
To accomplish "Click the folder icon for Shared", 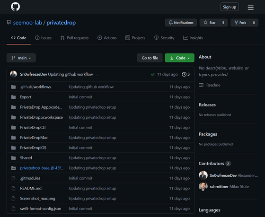I will [x=13, y=158].
